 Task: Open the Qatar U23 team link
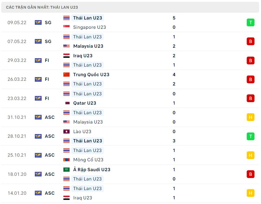pos(85,103)
